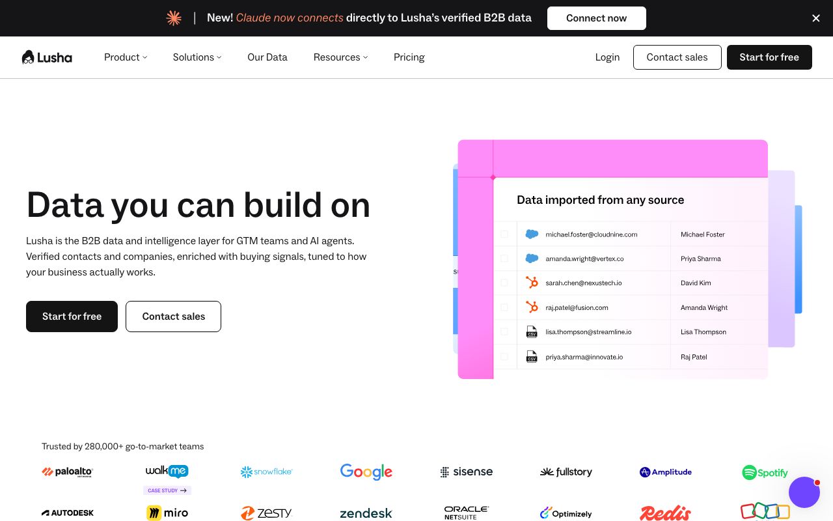The image size is (833, 521).
Task: Click the email amanda.wright@vertex.co
Action: pos(584,259)
